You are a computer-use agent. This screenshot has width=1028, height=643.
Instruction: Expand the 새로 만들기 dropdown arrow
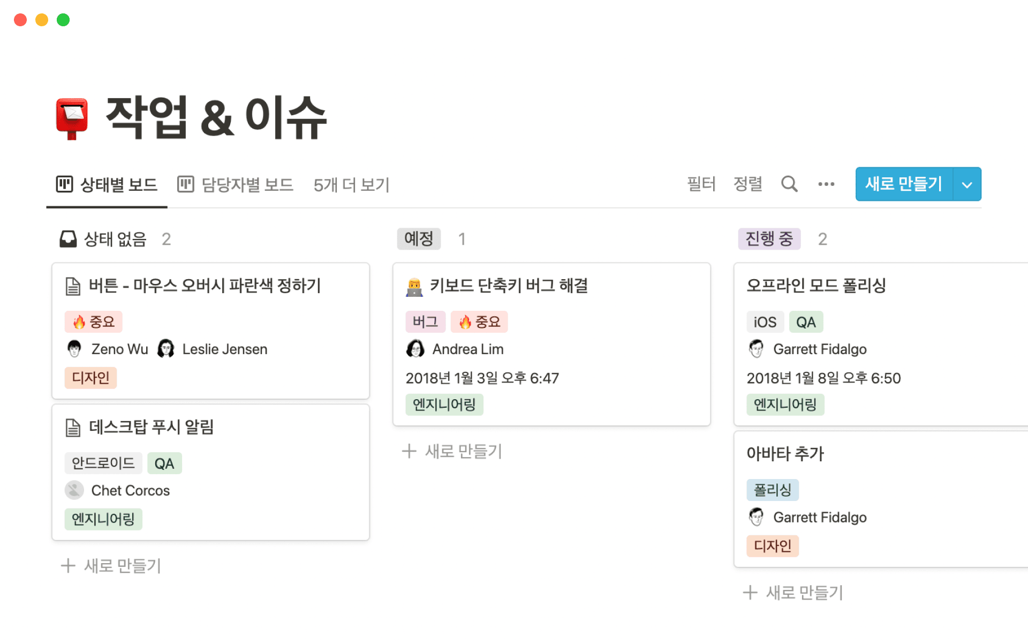pyautogui.click(x=967, y=185)
